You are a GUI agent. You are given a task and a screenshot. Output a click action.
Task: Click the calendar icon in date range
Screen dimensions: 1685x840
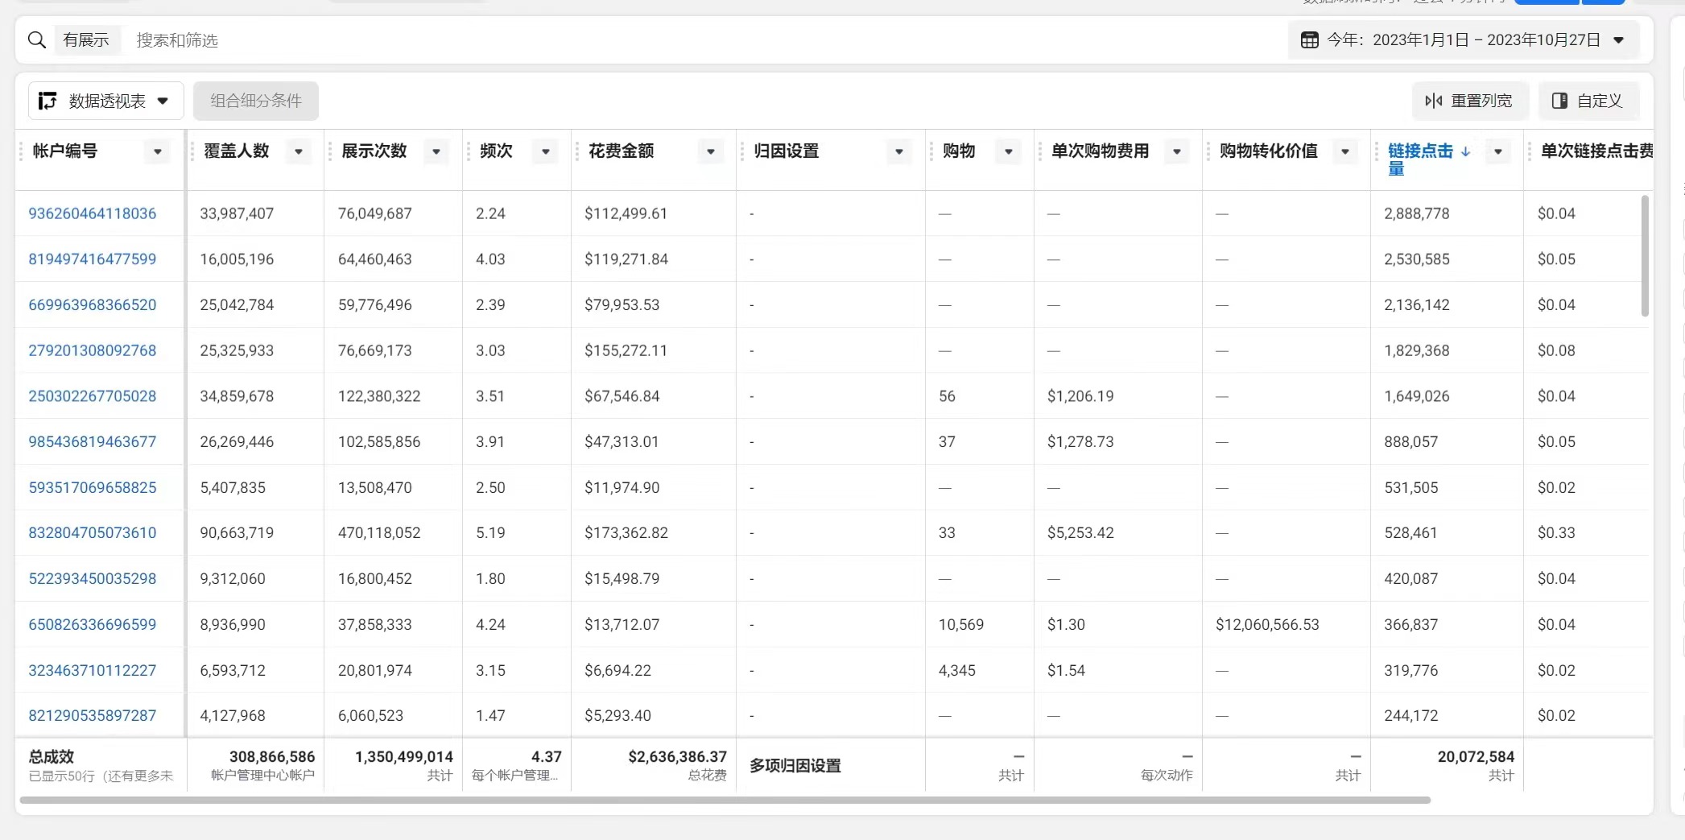tap(1309, 40)
